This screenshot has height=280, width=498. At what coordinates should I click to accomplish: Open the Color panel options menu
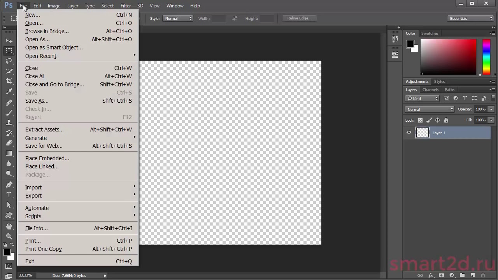point(492,33)
